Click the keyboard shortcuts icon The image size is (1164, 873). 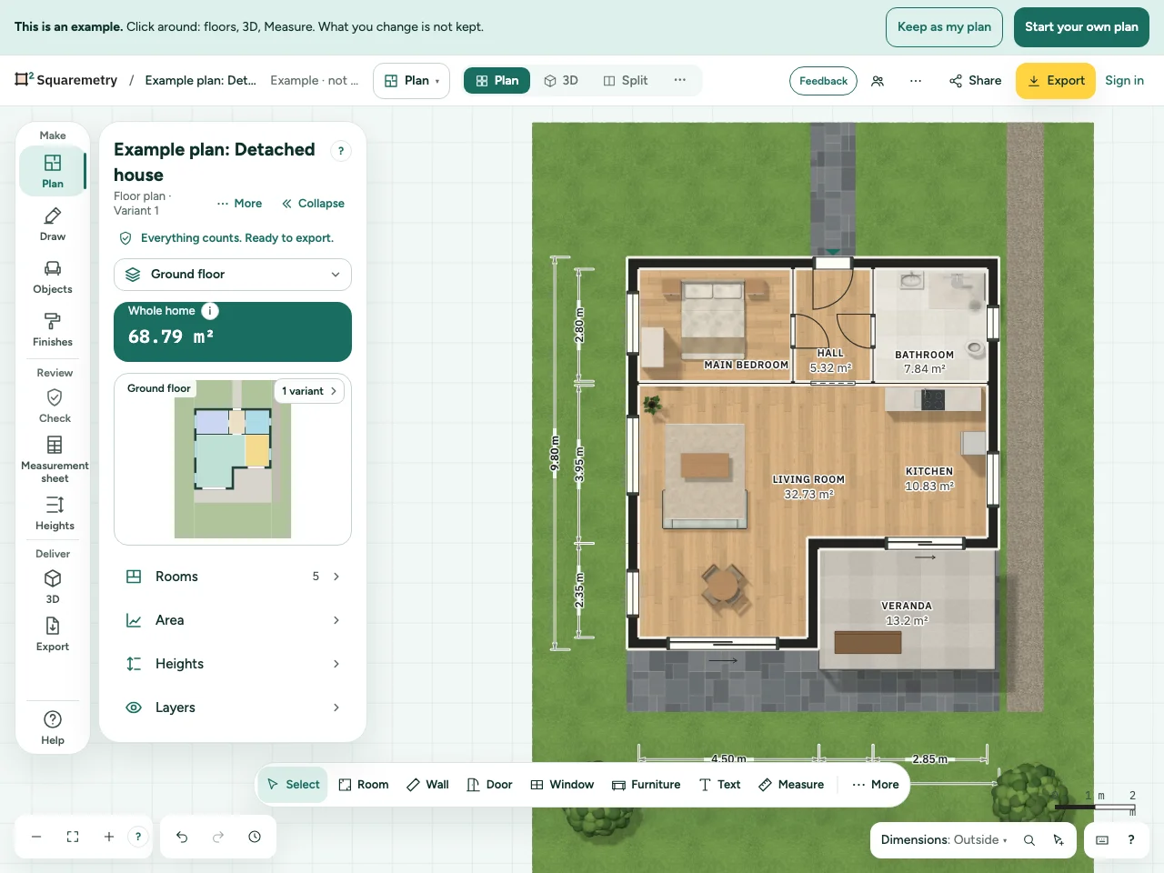pos(1102,840)
